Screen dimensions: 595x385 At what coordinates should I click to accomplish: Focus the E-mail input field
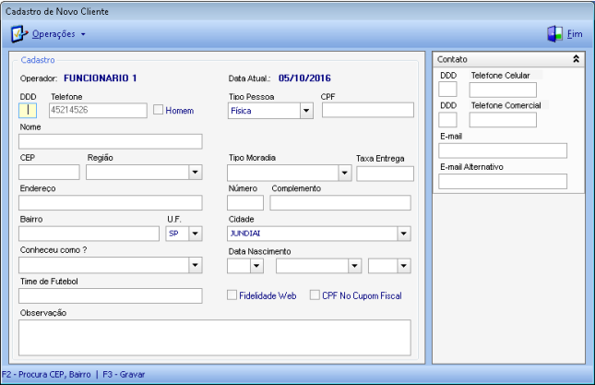tap(503, 150)
